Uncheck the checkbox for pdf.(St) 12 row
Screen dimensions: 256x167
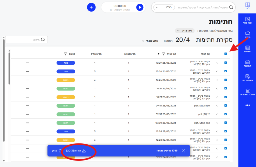(x=225, y=114)
